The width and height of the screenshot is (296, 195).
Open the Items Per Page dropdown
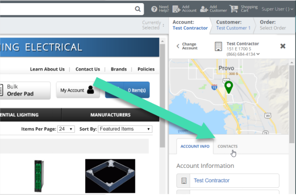pyautogui.click(x=66, y=129)
